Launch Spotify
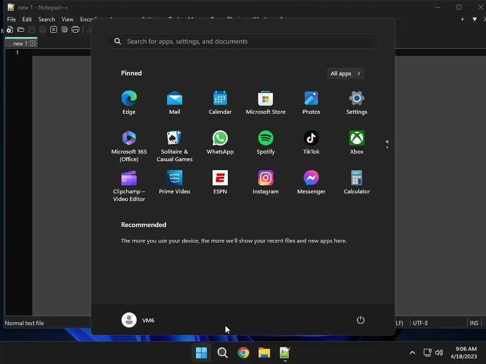 [266, 142]
